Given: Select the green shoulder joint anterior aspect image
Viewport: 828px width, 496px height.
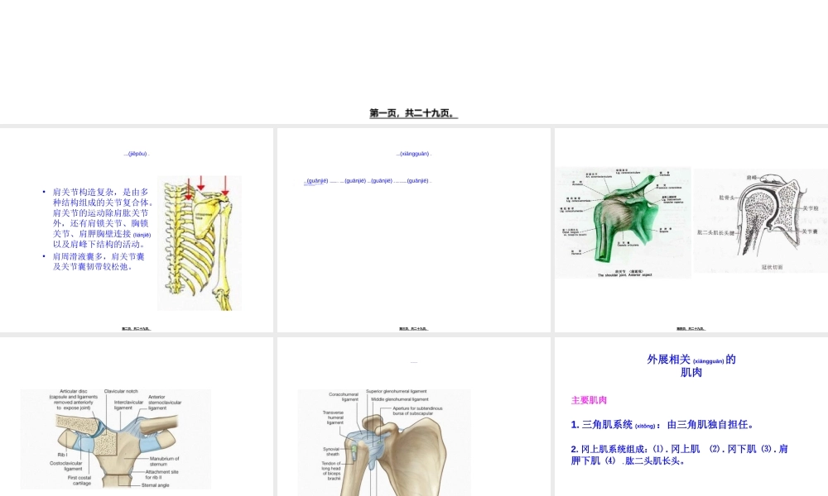Looking at the screenshot, I should coord(623,223).
